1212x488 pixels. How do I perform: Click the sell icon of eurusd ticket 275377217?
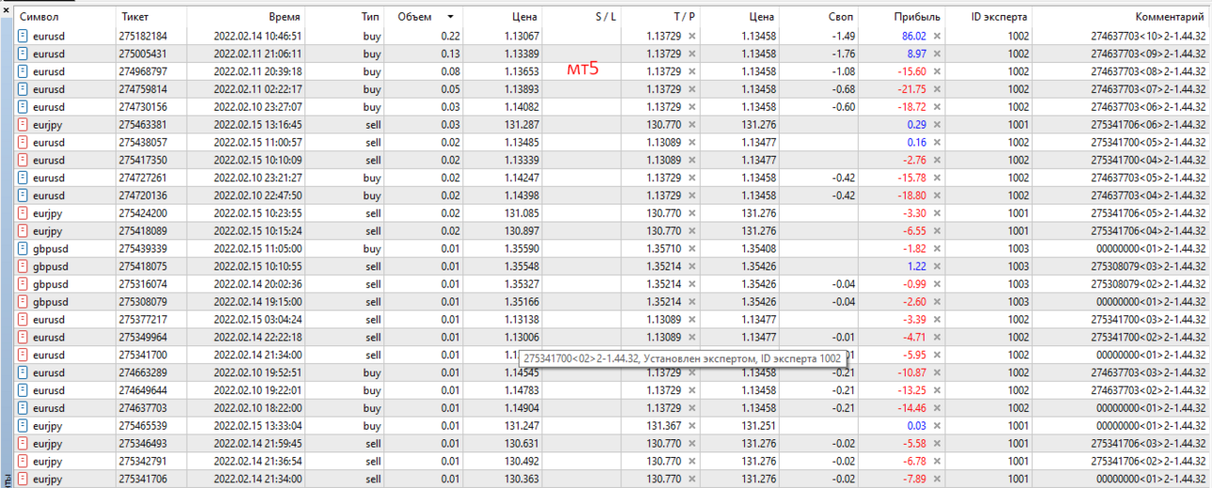(23, 319)
